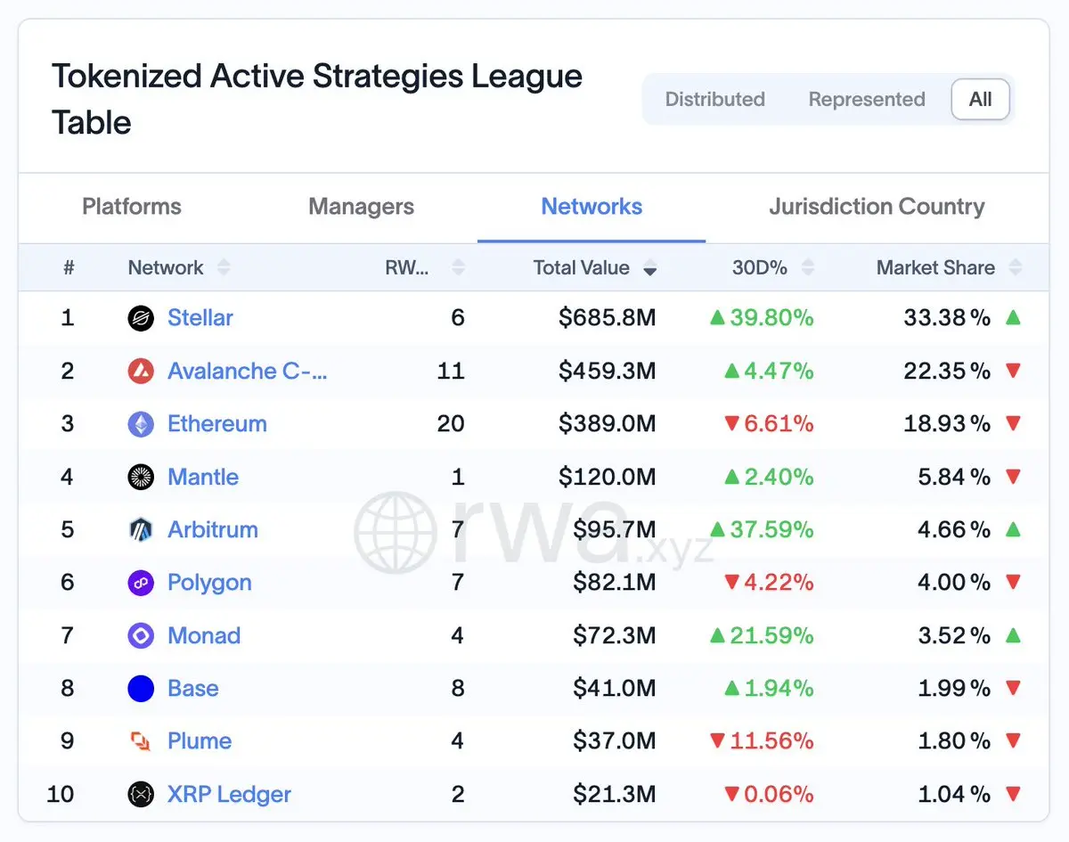
Task: Click the Arbitrum logo icon
Action: [141, 530]
